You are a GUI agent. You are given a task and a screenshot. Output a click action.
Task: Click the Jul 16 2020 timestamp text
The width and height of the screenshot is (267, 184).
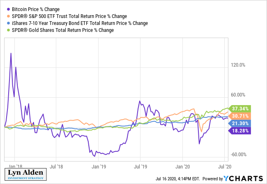177,179
